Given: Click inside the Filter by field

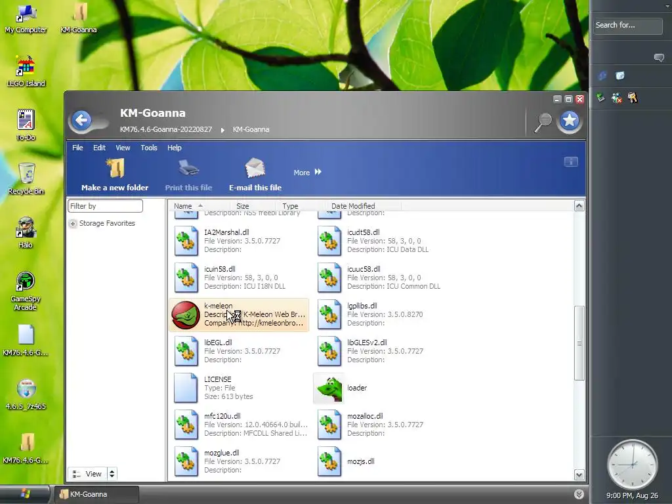Looking at the screenshot, I should click(105, 206).
